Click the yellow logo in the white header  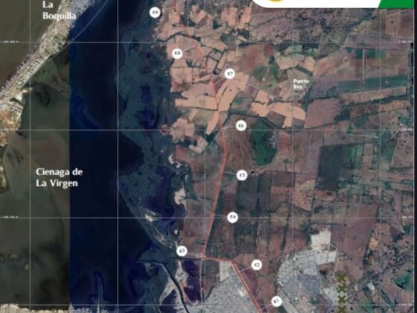tap(276, 1)
